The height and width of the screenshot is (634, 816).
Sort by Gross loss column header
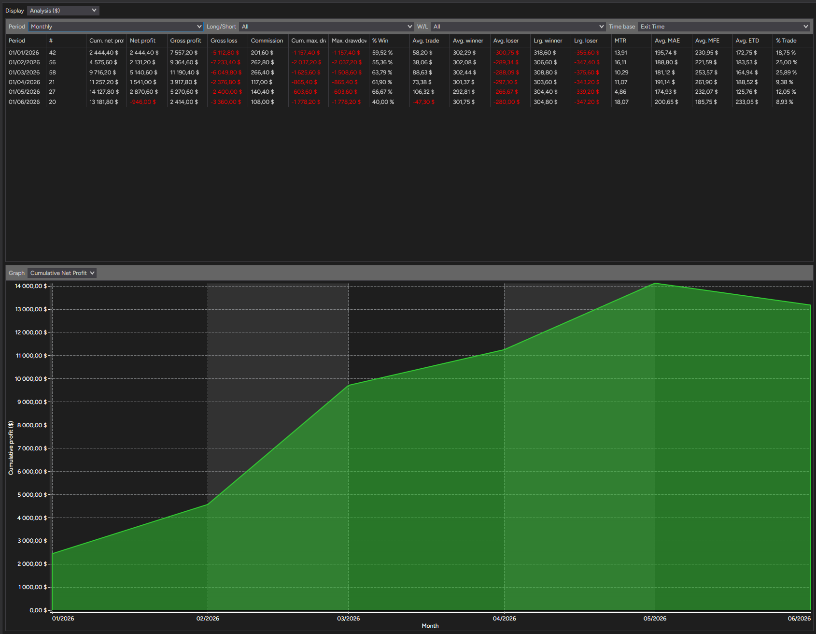pos(227,41)
